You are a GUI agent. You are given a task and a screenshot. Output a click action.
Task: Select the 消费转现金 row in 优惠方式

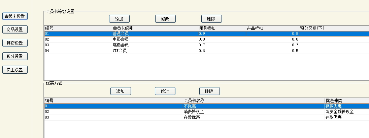194,112
